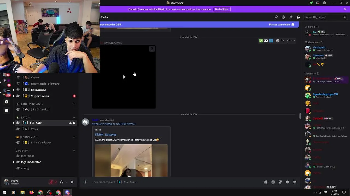Image resolution: width=350 pixels, height=196 pixels.
Task: React with the eyes emoji
Action: [266, 41]
